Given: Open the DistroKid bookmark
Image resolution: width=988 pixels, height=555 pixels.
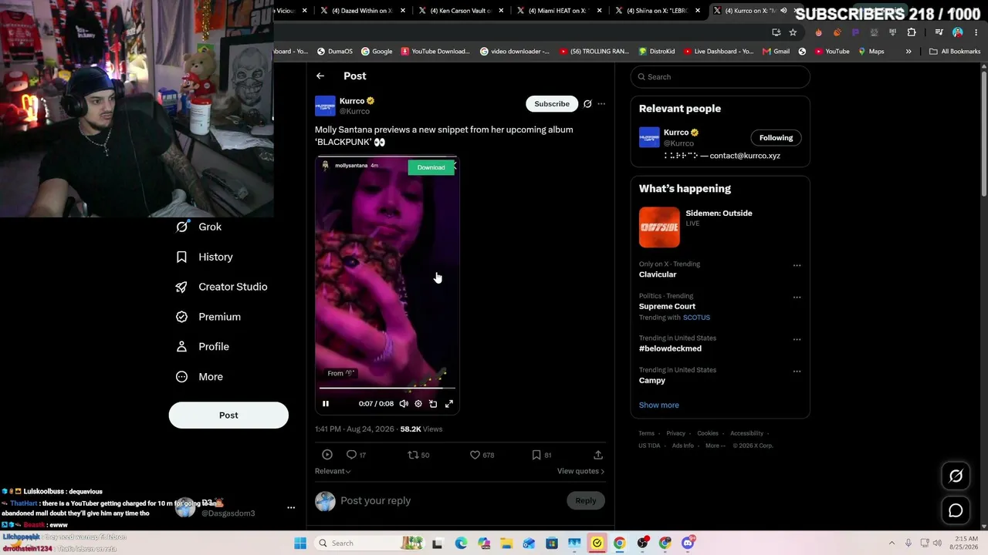Looking at the screenshot, I should [x=657, y=52].
